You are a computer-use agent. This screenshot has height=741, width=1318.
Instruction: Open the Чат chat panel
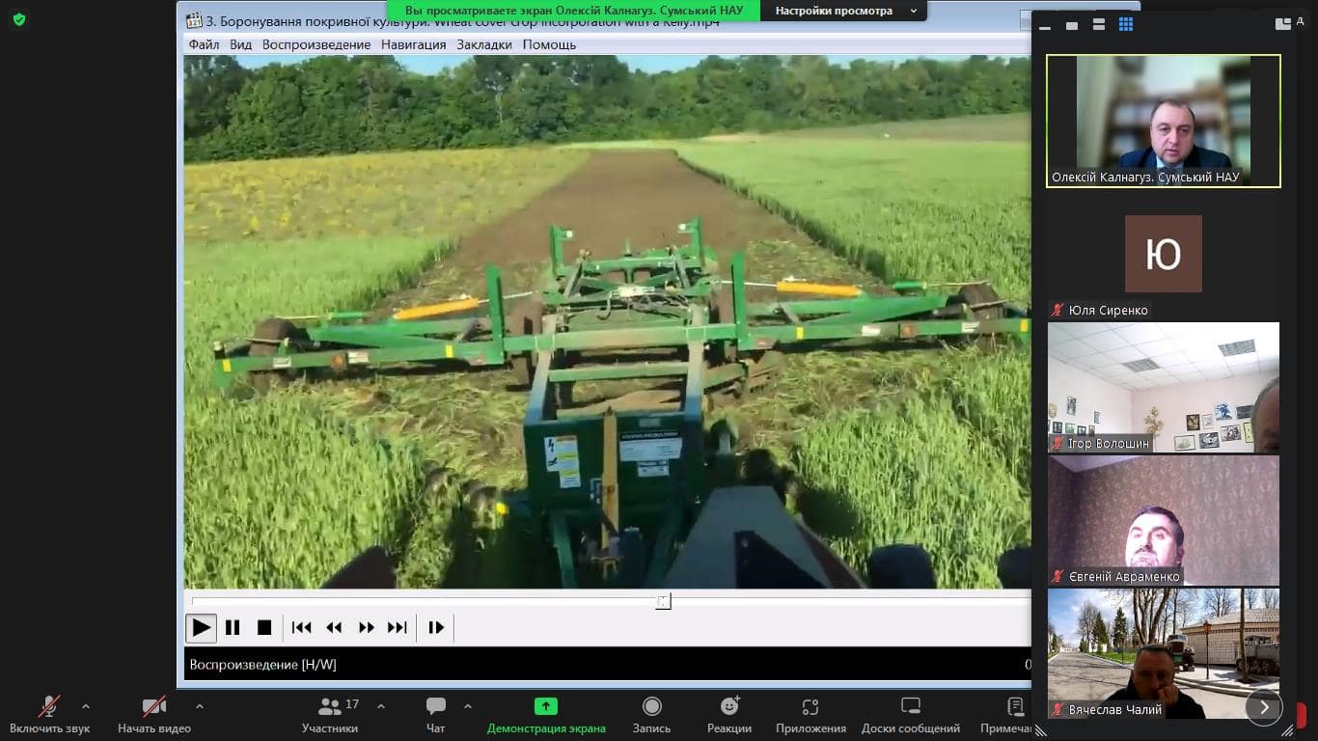click(436, 714)
